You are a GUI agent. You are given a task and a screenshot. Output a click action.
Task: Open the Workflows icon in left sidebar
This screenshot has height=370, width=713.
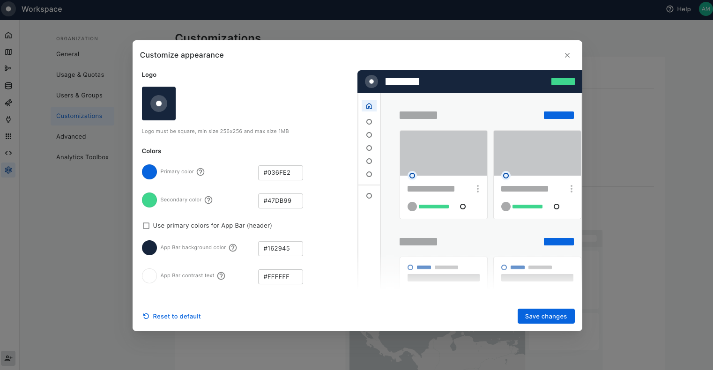tap(8, 68)
